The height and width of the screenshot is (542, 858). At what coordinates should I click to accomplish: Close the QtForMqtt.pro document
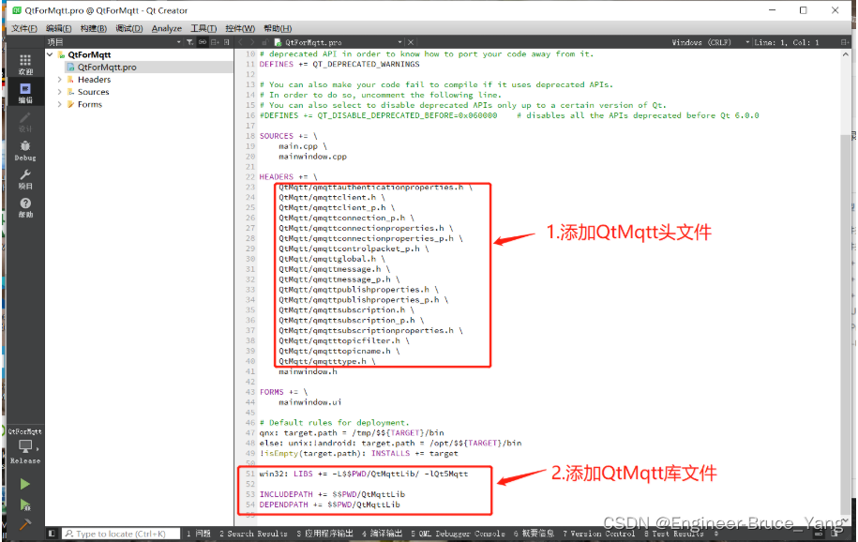(411, 42)
